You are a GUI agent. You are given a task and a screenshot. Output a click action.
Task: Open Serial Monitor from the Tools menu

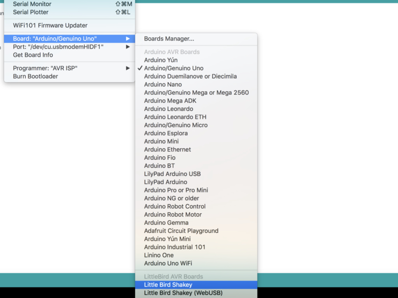point(69,4)
